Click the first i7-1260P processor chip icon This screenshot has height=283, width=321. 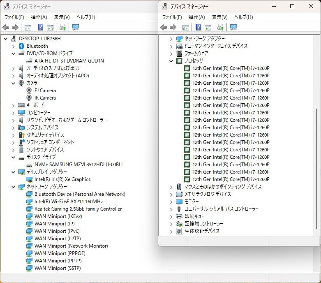coord(187,68)
